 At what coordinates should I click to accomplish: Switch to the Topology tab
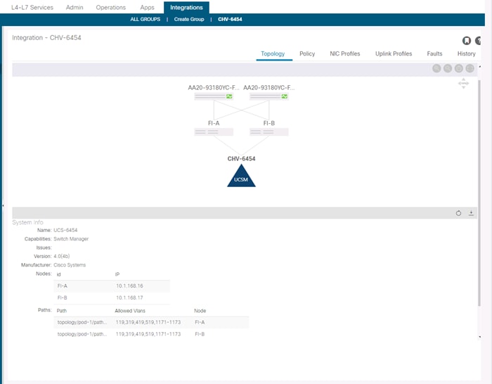[273, 53]
